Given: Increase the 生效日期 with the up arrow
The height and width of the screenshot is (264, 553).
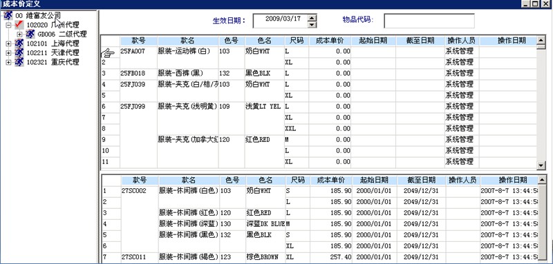Looking at the screenshot, I should pos(312,17).
